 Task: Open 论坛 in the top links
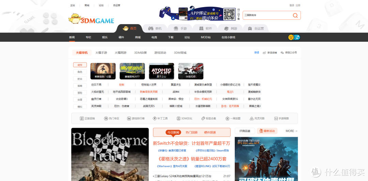(101, 5)
